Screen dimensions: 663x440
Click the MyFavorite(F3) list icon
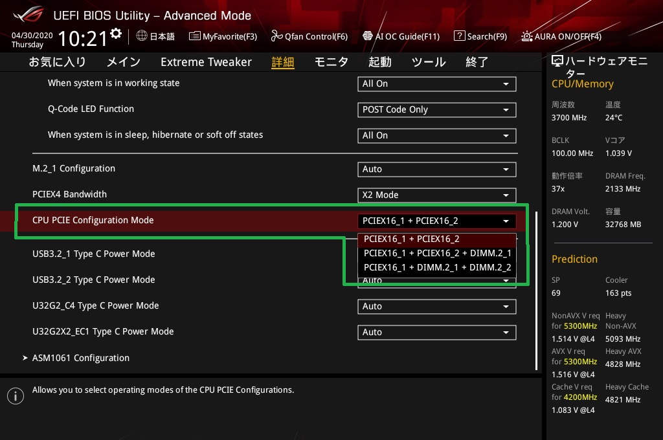194,36
